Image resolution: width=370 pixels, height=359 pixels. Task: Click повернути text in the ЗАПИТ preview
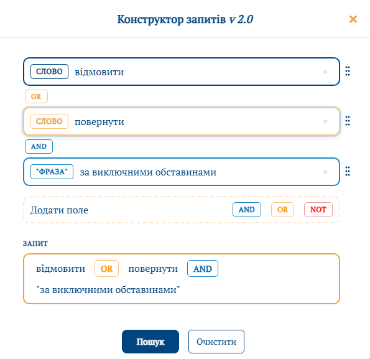click(x=153, y=269)
